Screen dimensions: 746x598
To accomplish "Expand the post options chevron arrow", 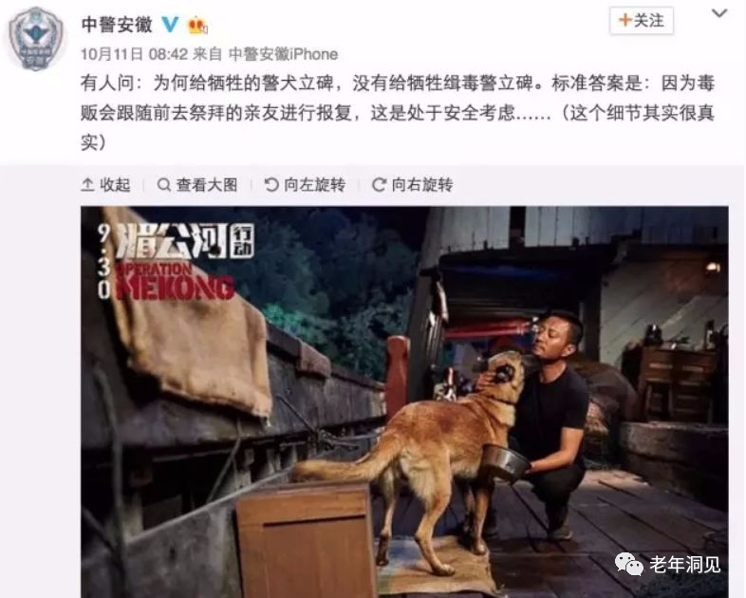I will [719, 14].
